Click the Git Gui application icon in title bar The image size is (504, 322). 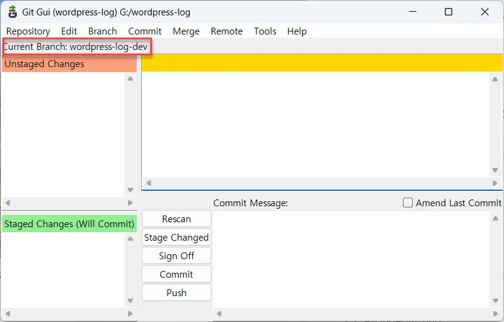[12, 12]
